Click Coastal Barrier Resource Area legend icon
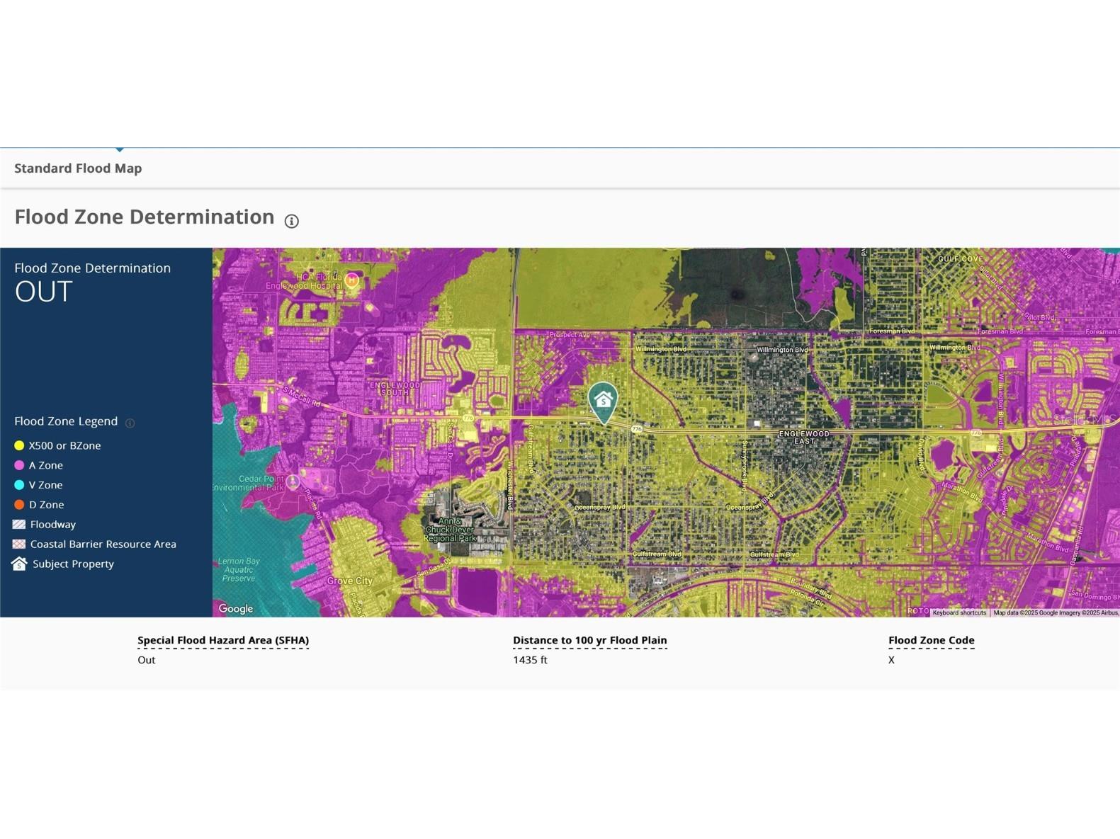Viewport: 1120px width, 839px height. 19,544
